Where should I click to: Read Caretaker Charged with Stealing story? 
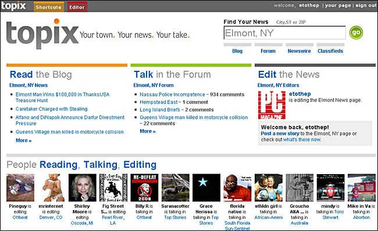(52, 109)
